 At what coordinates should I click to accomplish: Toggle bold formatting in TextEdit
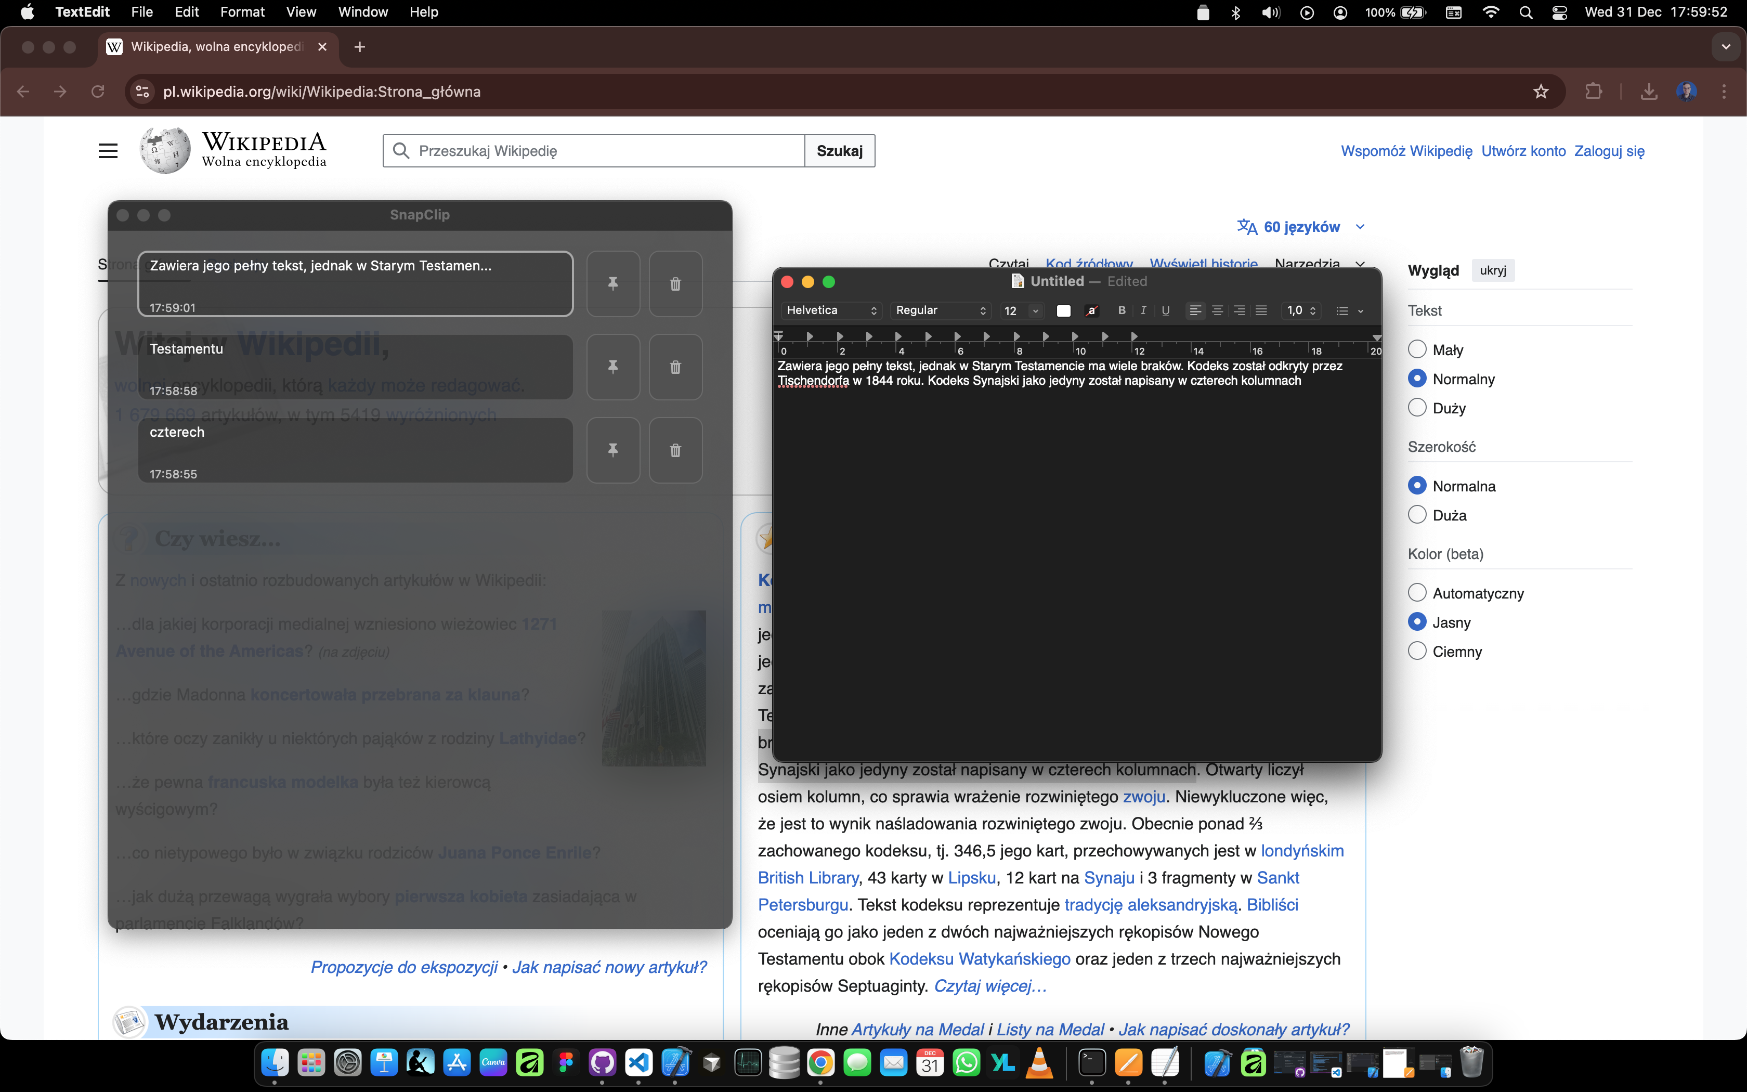point(1121,310)
